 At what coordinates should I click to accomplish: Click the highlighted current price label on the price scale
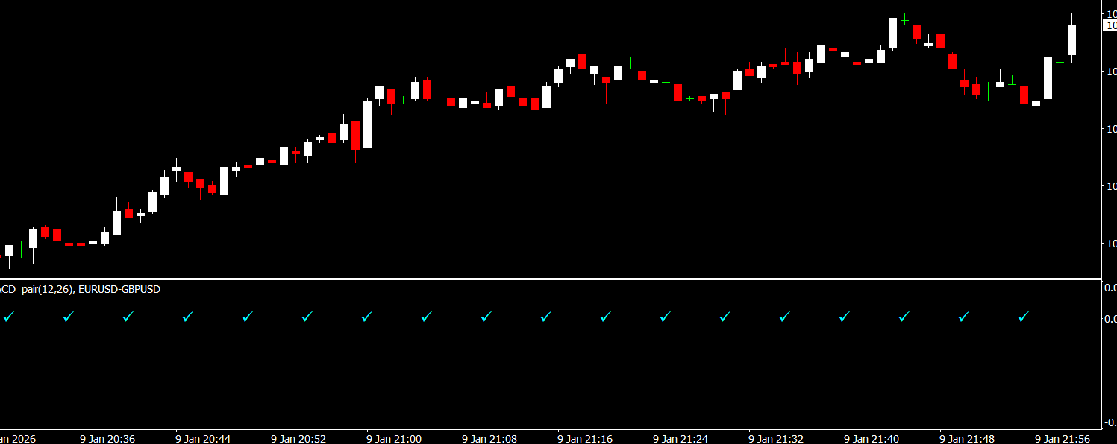pos(1110,25)
